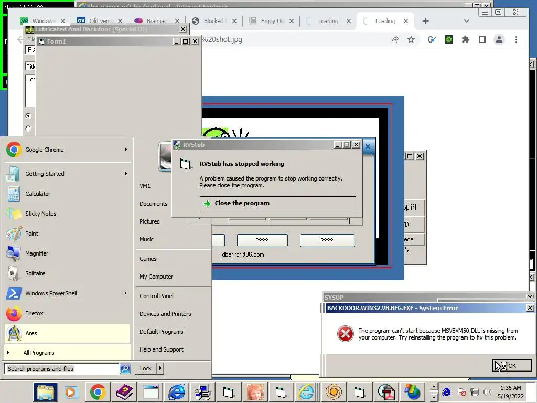Open Documents from Start menu

(x=154, y=204)
